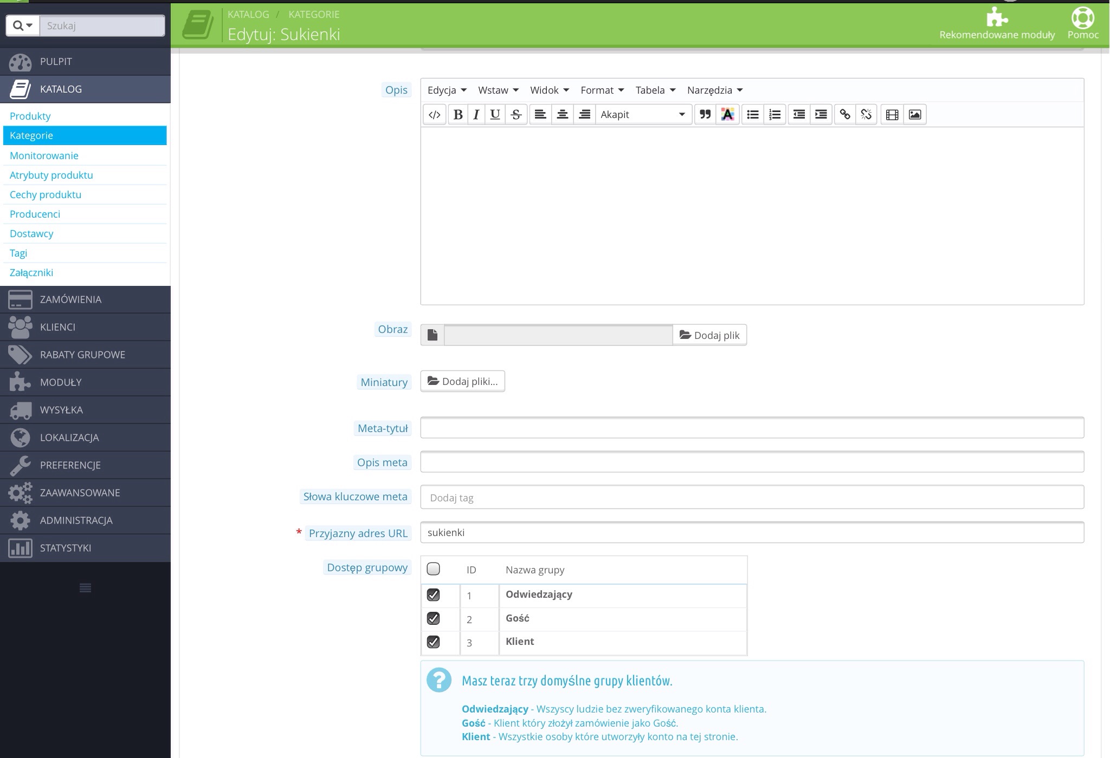Insert image into description editor
The image size is (1110, 758).
(914, 114)
